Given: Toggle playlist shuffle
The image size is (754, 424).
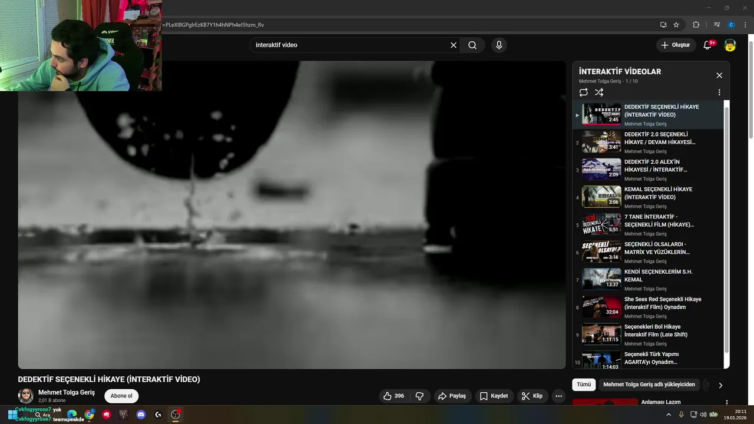Looking at the screenshot, I should [x=599, y=92].
